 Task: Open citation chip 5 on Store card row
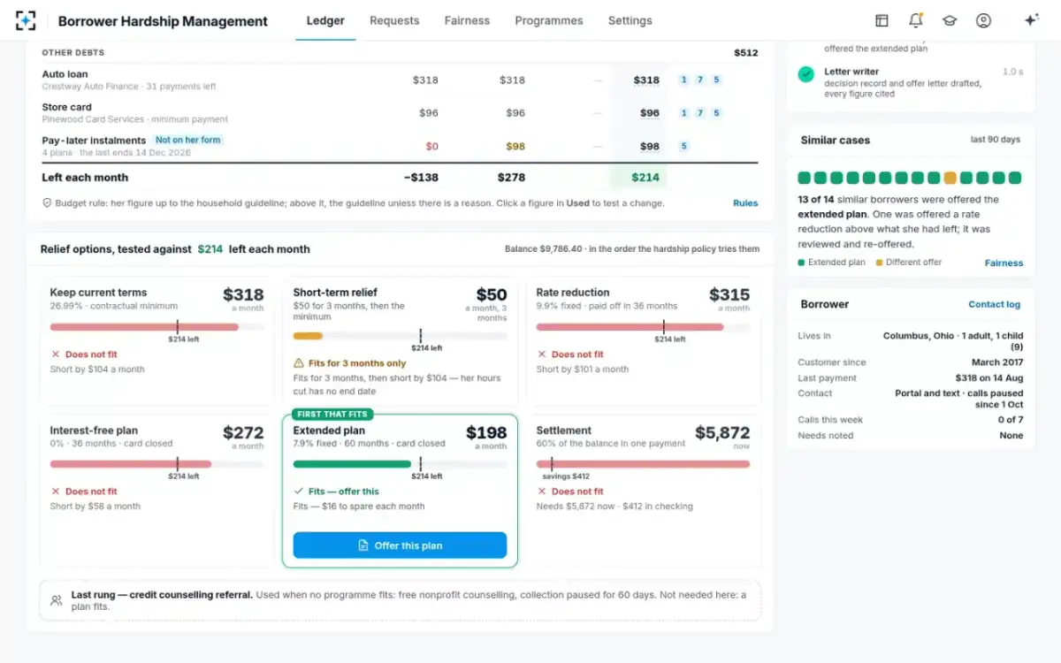(x=716, y=113)
